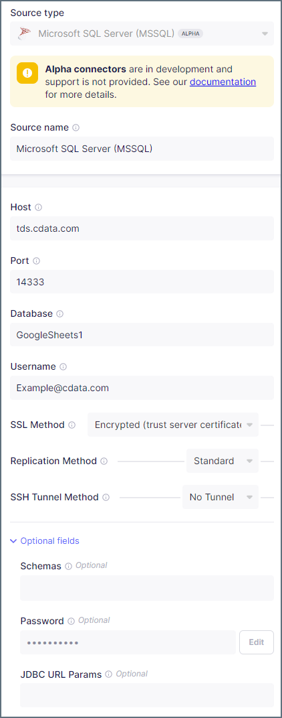
Task: Click the empty Schemas input field
Action: coord(147,588)
